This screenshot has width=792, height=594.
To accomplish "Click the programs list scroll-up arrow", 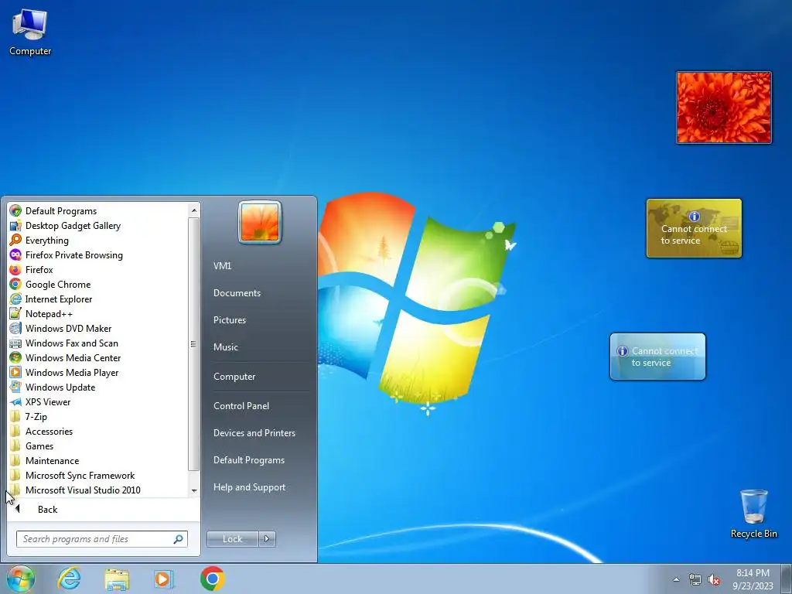I will click(x=194, y=210).
